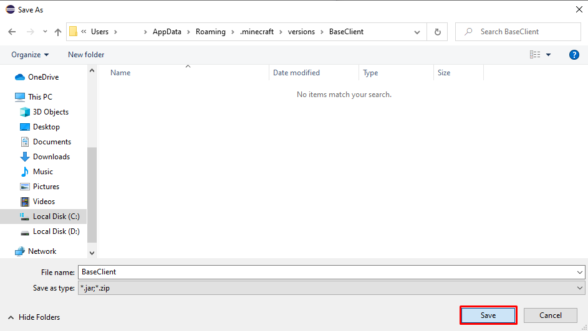Open the Pictures folder
The height and width of the screenshot is (331, 588).
(x=39, y=187)
